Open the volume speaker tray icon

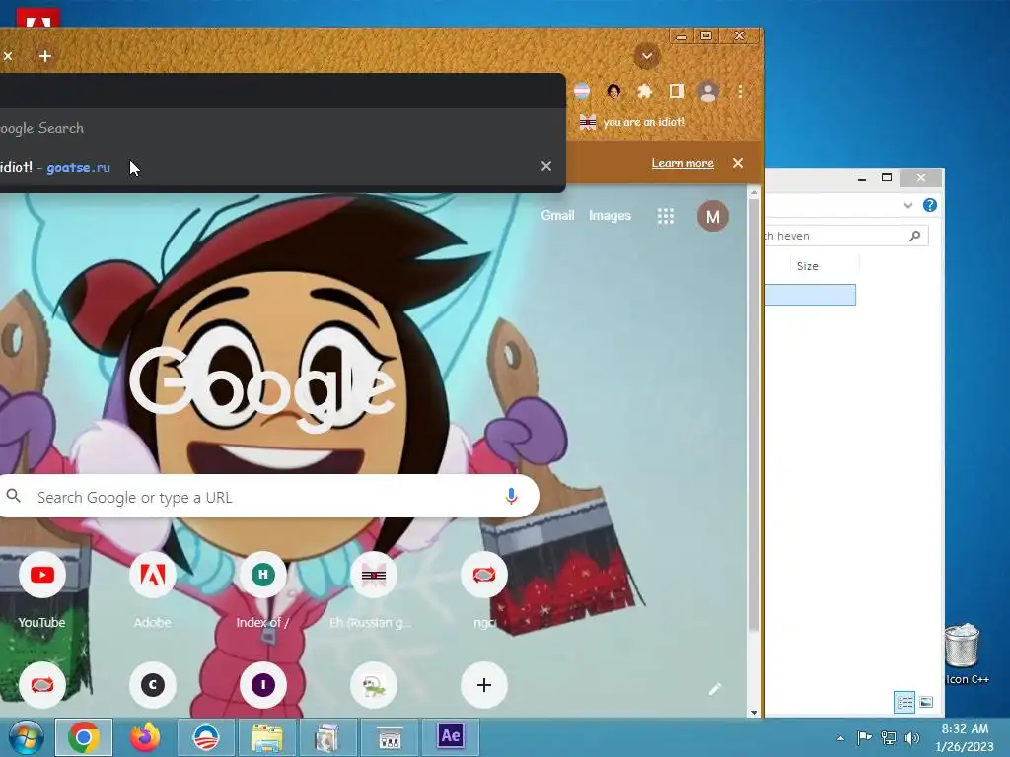912,737
